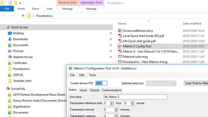This screenshot has width=208, height=117.
Task: Click pin icon next to Pictures
Action: click(110, 51)
